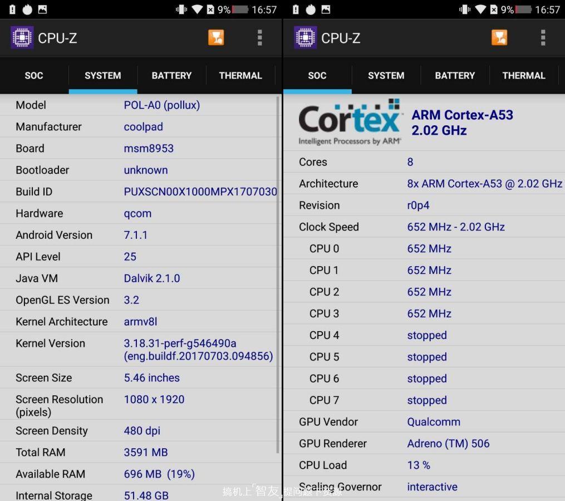Image resolution: width=565 pixels, height=501 pixels.
Task: Open THERMAL tab in right screen
Action: click(524, 76)
